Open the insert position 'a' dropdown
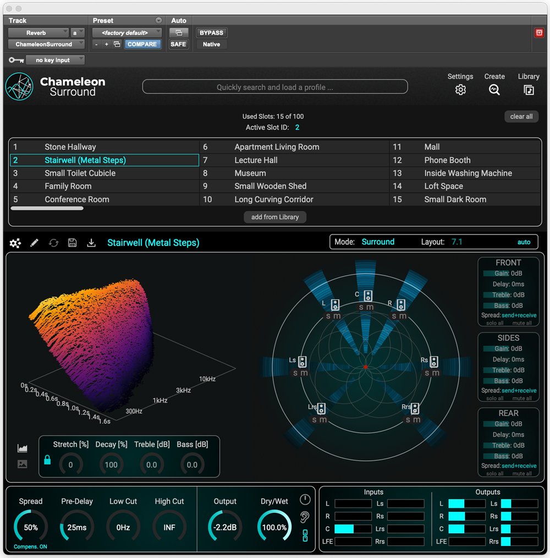Screen dimensions: 550x558 tap(78, 32)
